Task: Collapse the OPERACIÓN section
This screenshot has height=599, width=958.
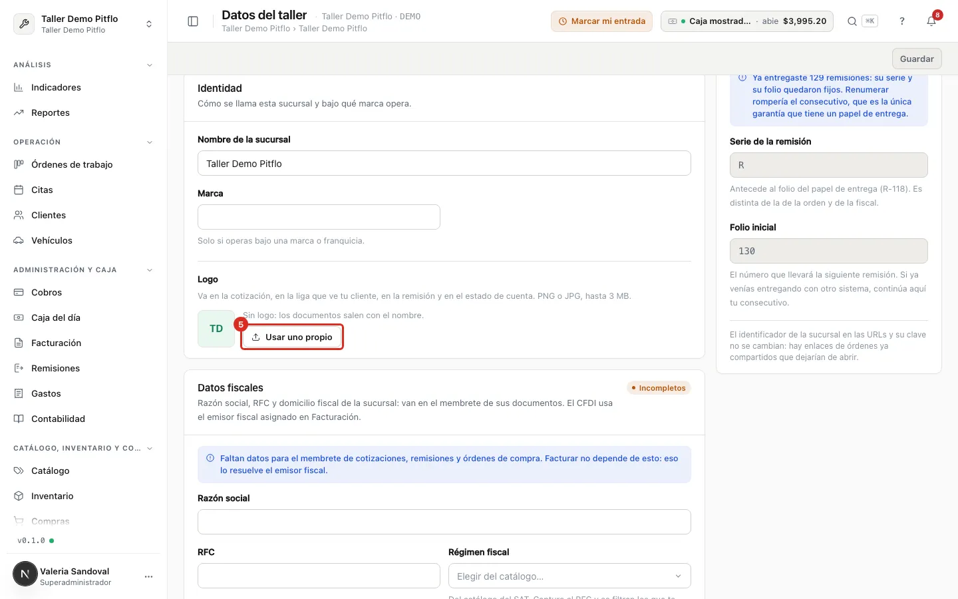Action: click(150, 142)
